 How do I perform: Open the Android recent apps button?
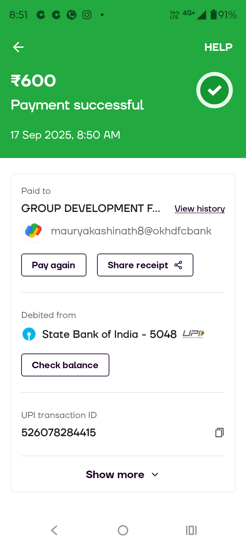(191, 530)
